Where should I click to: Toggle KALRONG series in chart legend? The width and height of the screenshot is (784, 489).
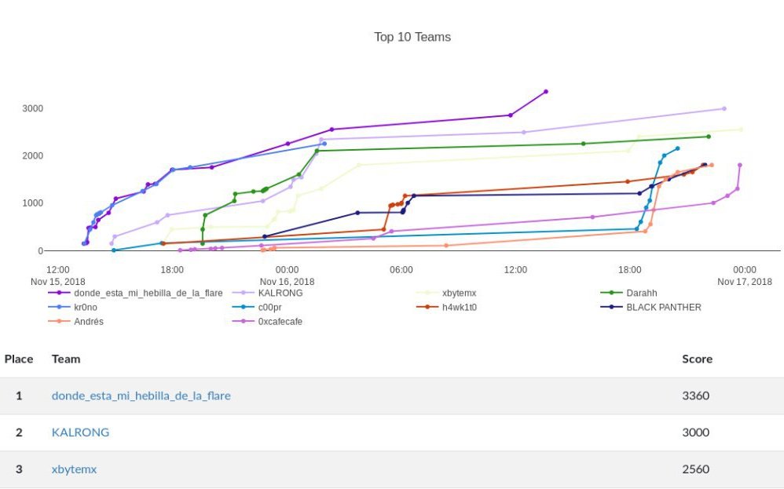pyautogui.click(x=268, y=294)
